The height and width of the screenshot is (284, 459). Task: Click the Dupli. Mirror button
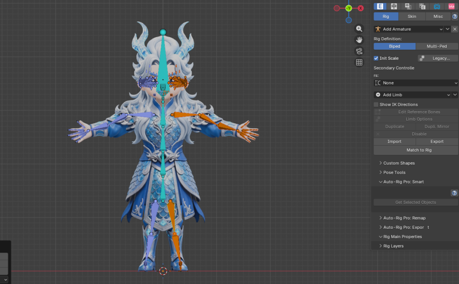coord(437,127)
